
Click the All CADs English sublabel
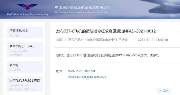click(x=14, y=36)
